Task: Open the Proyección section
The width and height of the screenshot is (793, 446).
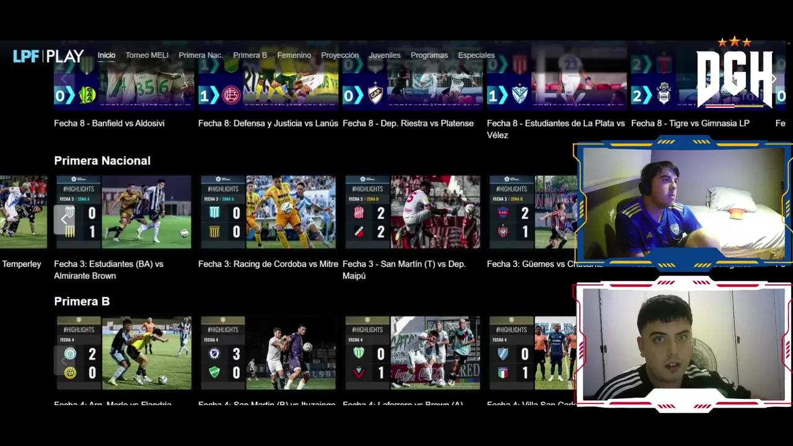Action: point(340,55)
